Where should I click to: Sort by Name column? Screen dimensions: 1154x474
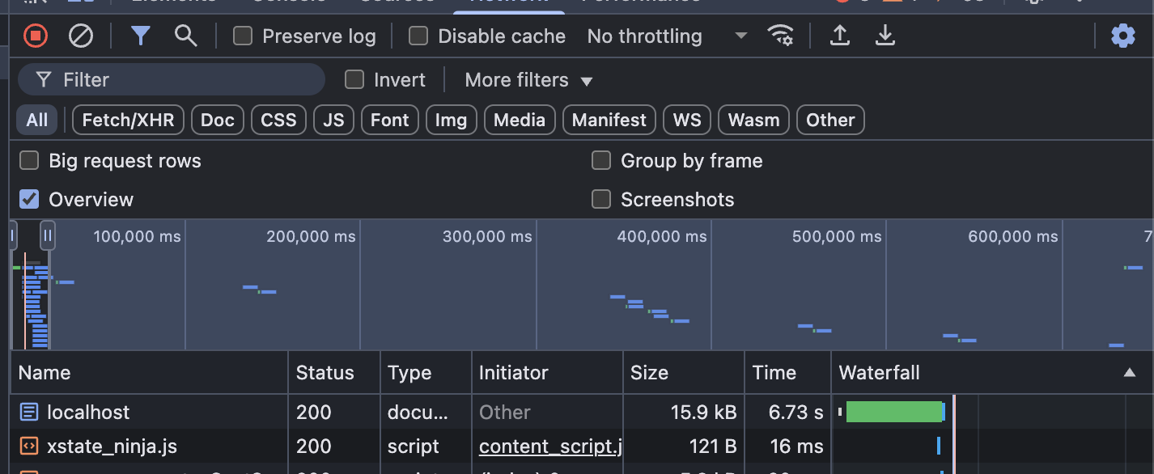(150, 373)
